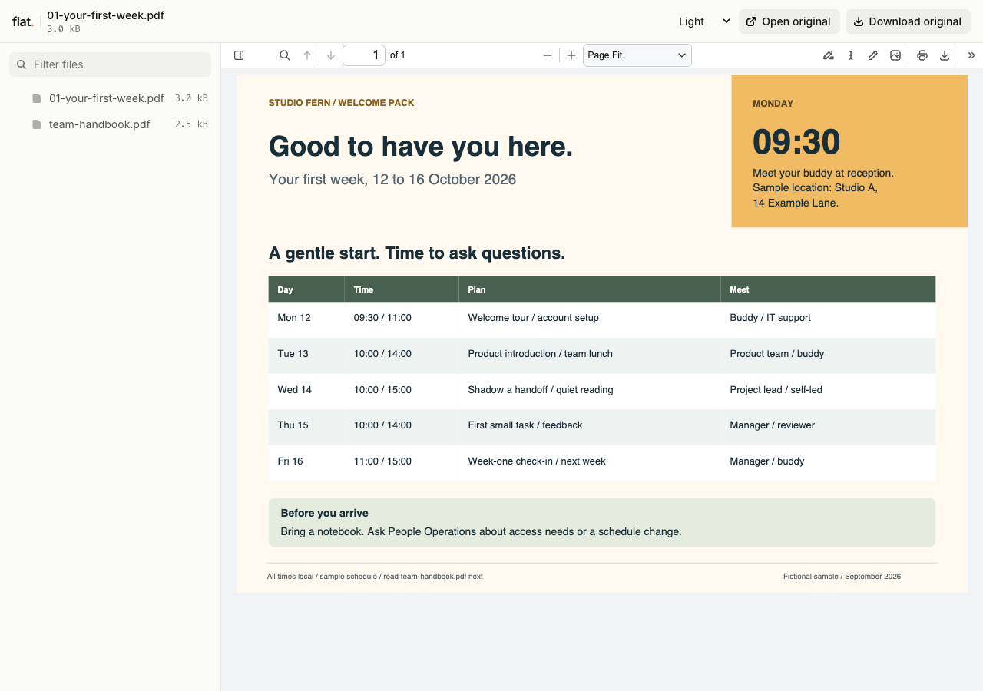The image size is (983, 691).
Task: Click the flat. logo
Action: pyautogui.click(x=23, y=21)
